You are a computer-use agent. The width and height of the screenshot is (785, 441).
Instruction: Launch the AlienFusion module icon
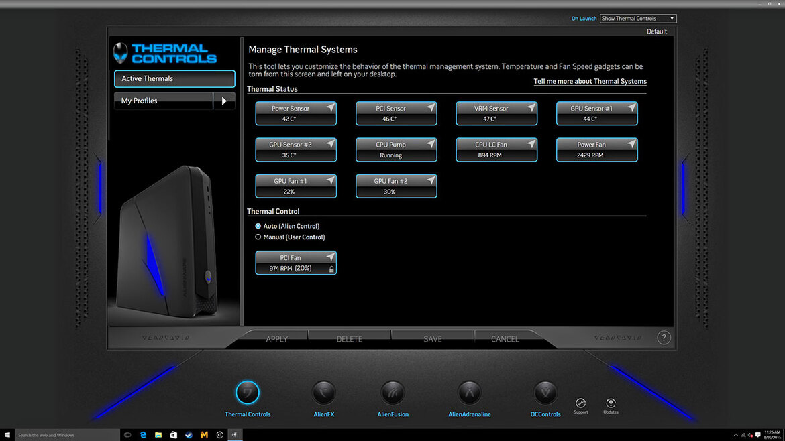393,393
